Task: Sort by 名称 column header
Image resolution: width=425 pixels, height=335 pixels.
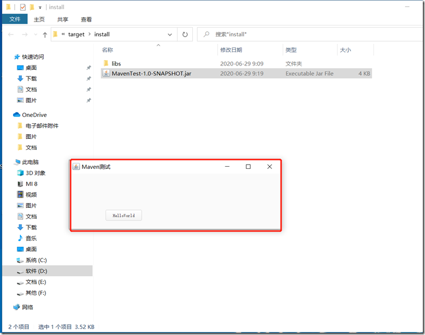Action: 107,50
